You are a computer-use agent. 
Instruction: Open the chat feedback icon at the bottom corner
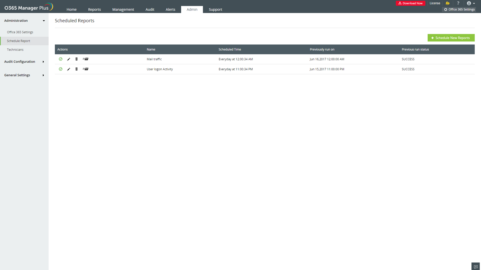click(x=475, y=266)
